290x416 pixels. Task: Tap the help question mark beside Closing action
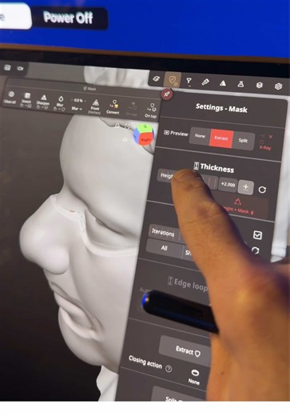tap(169, 369)
